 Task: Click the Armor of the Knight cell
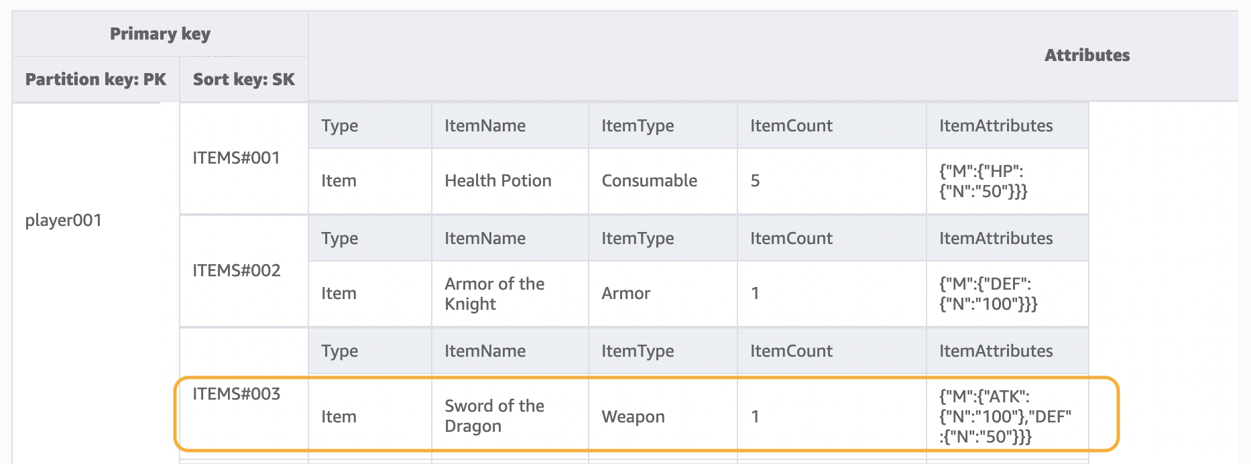(495, 294)
